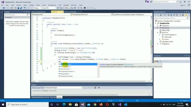
Task: Open Microsoft Edge from the taskbar
Action: pyautogui.click(x=64, y=104)
